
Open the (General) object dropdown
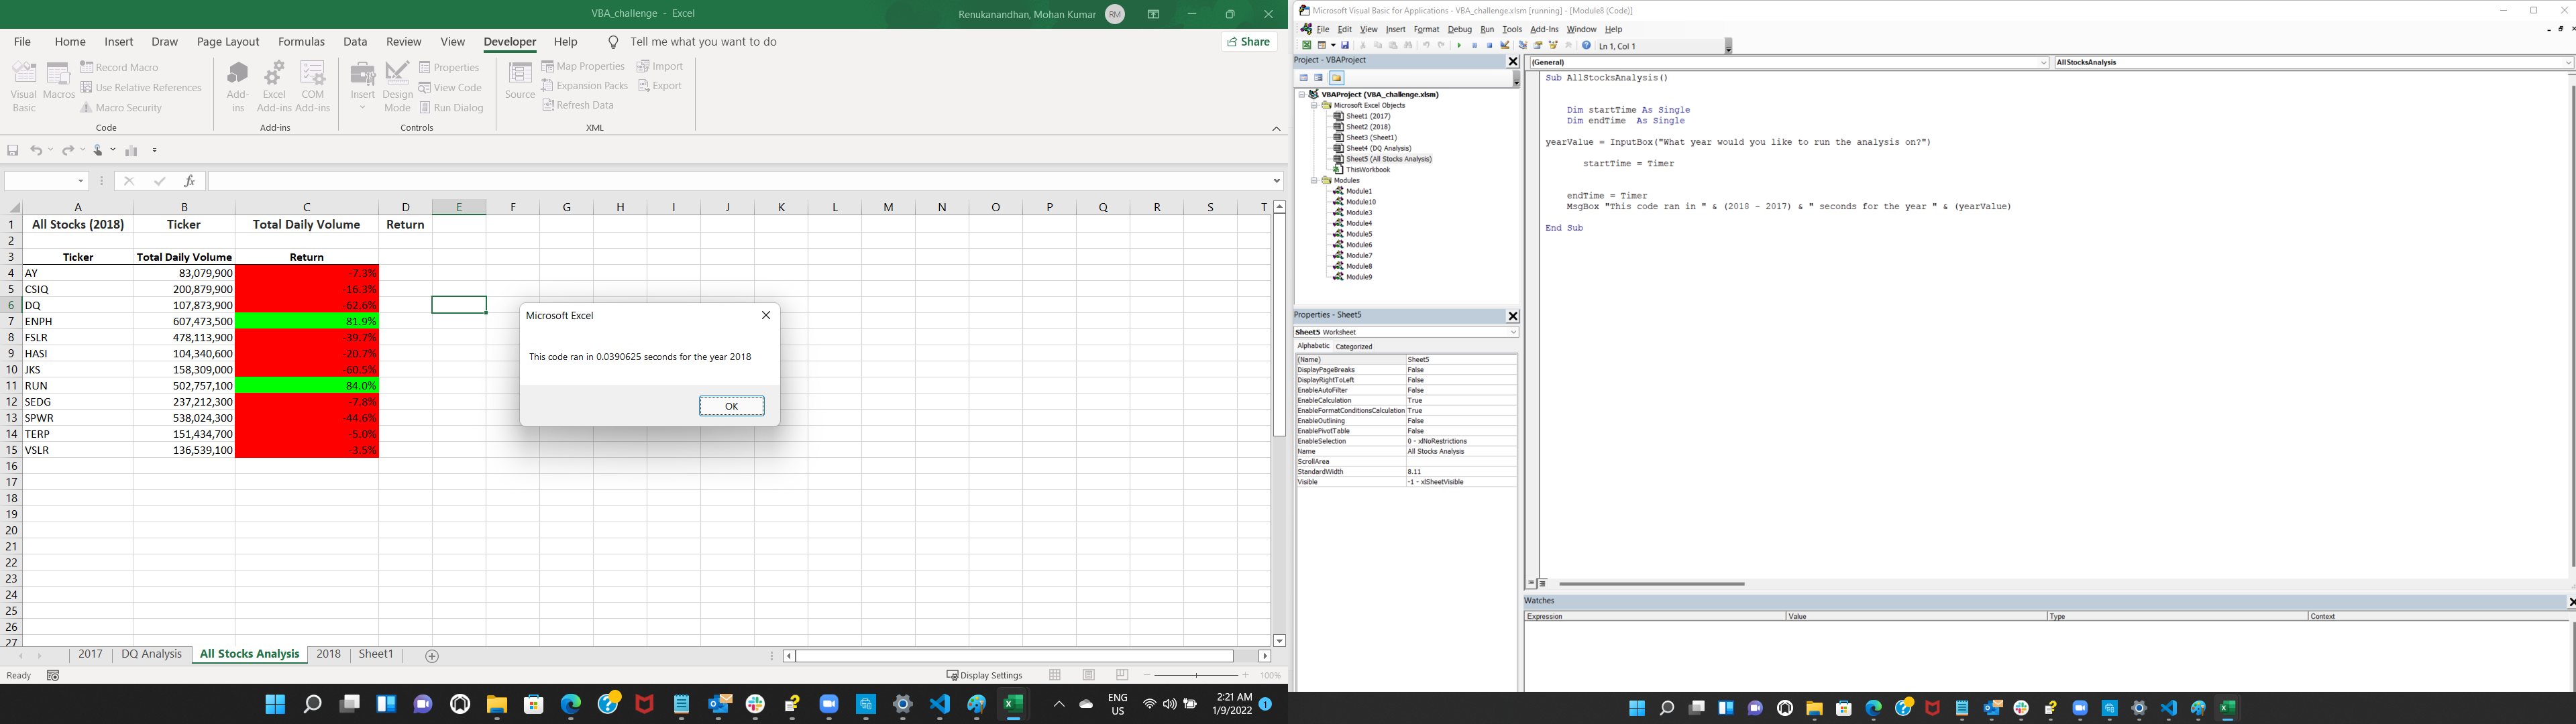coord(2043,63)
